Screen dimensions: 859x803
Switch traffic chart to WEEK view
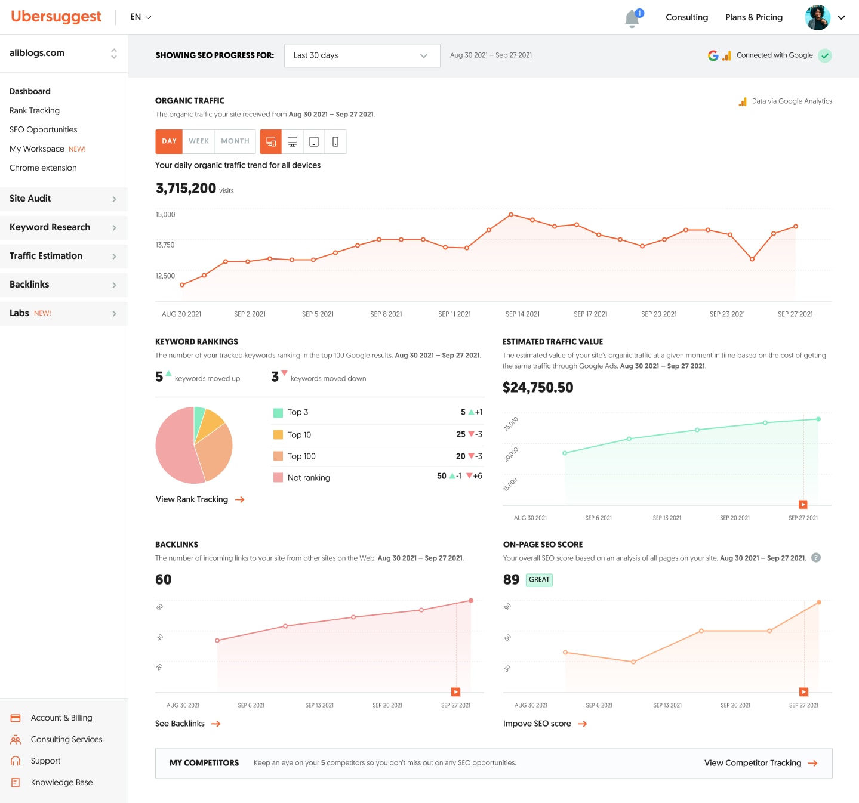point(199,142)
